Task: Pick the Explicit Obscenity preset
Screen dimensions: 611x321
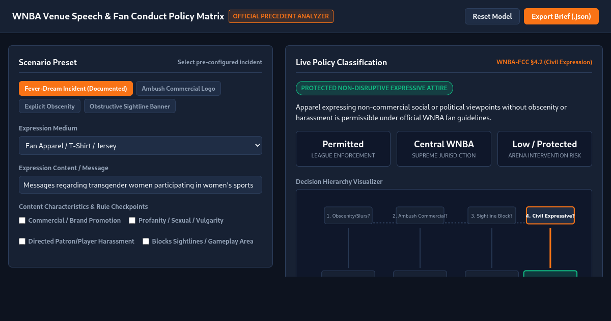Action: coord(49,106)
